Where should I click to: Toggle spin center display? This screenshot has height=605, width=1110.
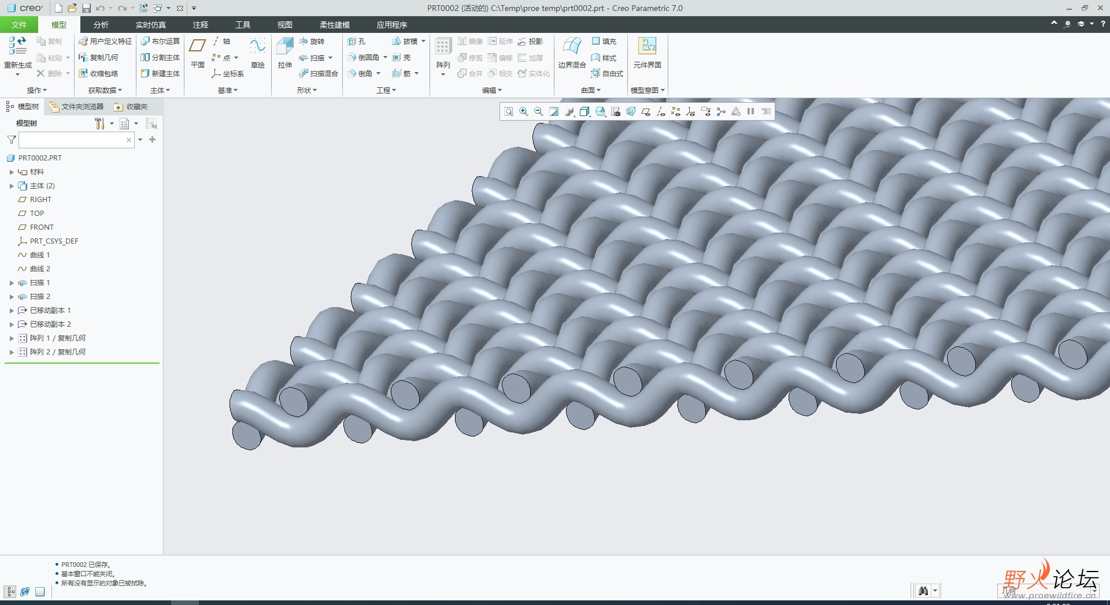(x=721, y=111)
